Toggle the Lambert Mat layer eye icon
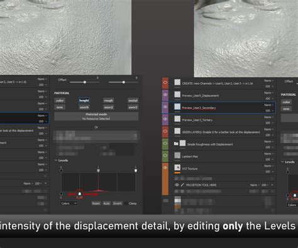Viewport: 298px width, 248px height. pos(165,156)
